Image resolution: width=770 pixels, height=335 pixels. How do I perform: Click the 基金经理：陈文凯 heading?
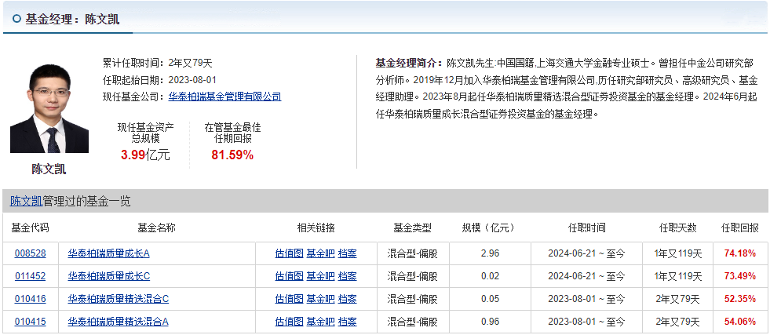pyautogui.click(x=72, y=19)
